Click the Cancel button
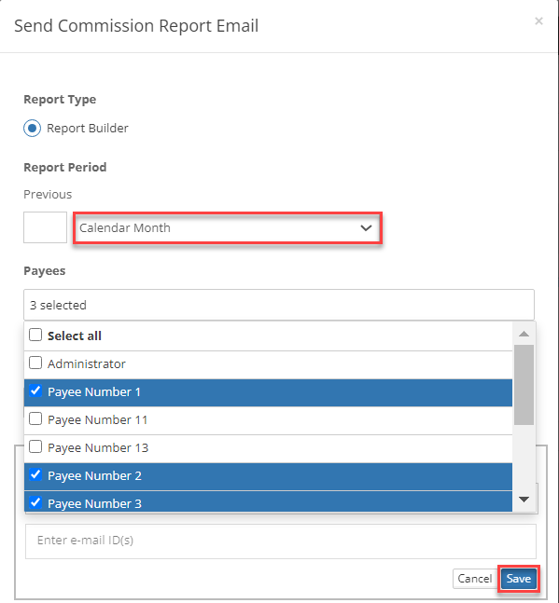Screen dimensions: 559x603 474,579
